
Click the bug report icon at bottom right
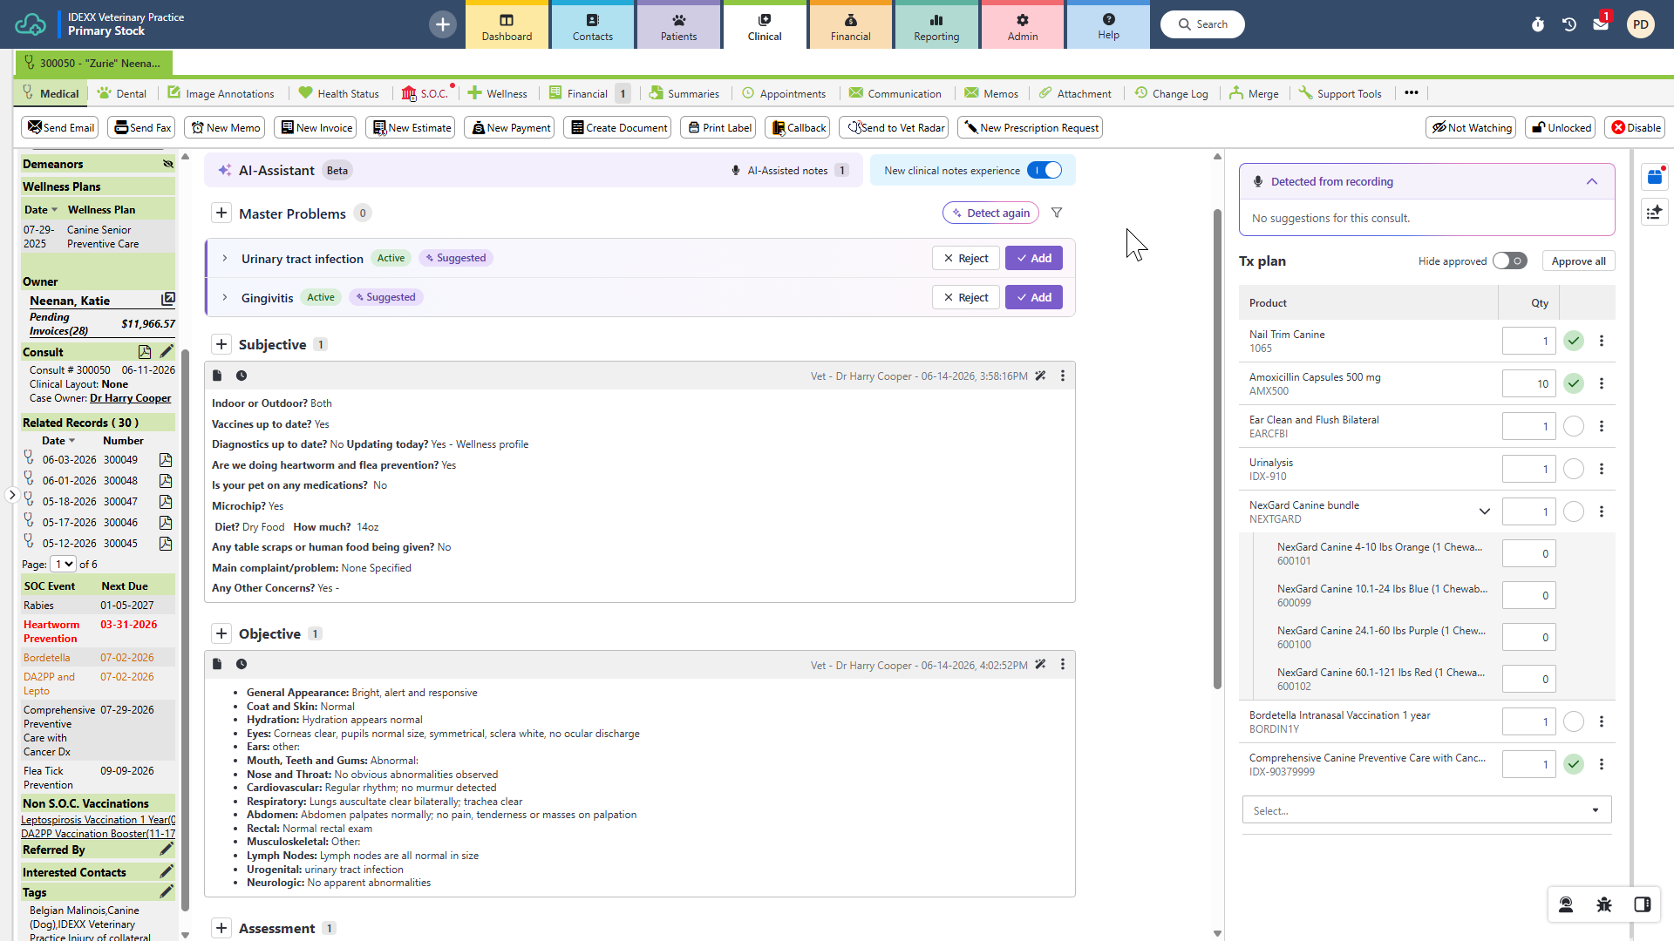(1604, 904)
